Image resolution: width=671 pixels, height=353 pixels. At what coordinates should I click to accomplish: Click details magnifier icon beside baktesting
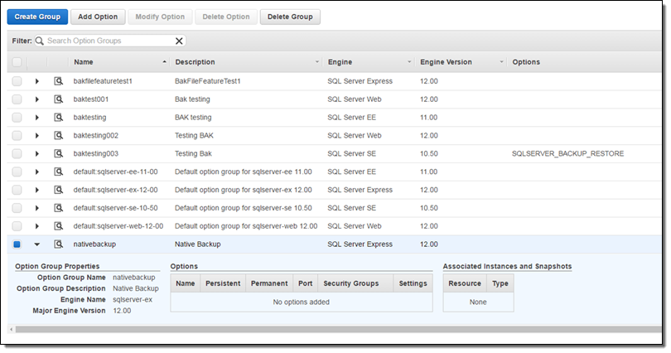click(58, 118)
